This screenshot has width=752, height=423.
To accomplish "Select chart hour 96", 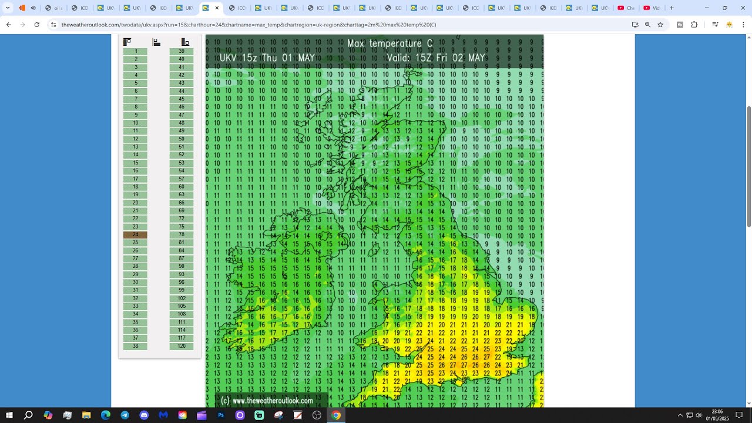I will point(182,283).
